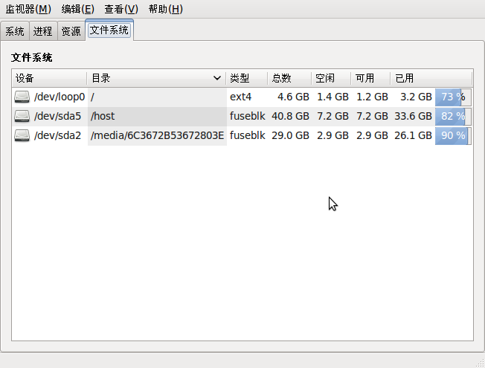
Task: Open the 查看(V) menu
Action: tap(121, 9)
